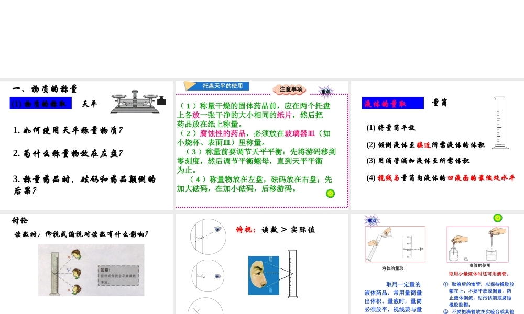Open the 讨论 slide about reading values
Screen dimensions: 524x314
(86, 264)
